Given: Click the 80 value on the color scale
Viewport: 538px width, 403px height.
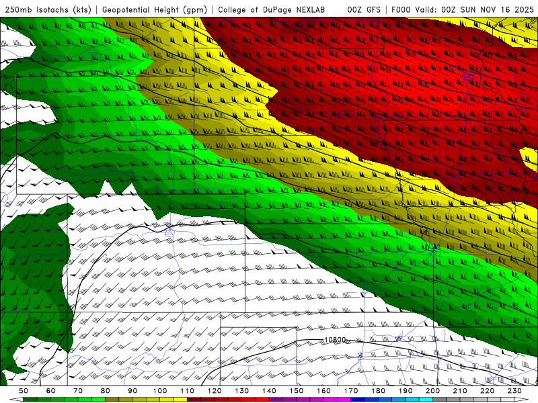Looking at the screenshot, I should point(106,391).
